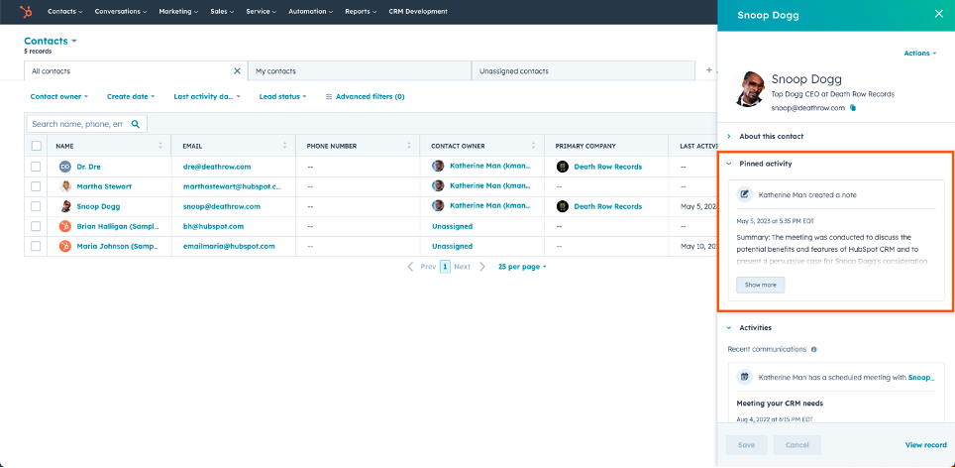Open the 25 per page dropdown
Viewport: 955px width, 468px height.
pyautogui.click(x=522, y=267)
